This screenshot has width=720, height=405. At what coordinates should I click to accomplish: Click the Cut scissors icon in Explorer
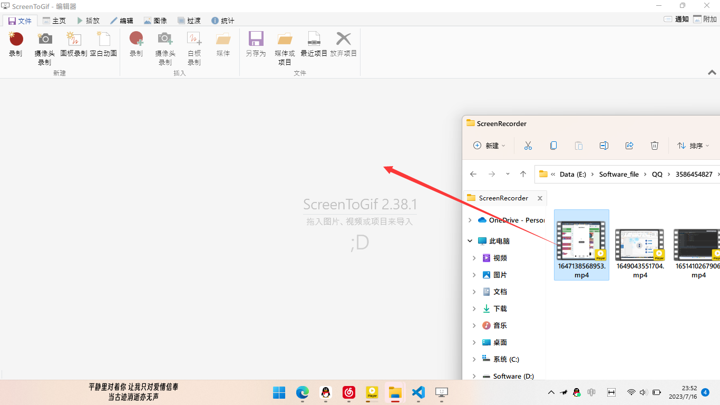pos(528,146)
